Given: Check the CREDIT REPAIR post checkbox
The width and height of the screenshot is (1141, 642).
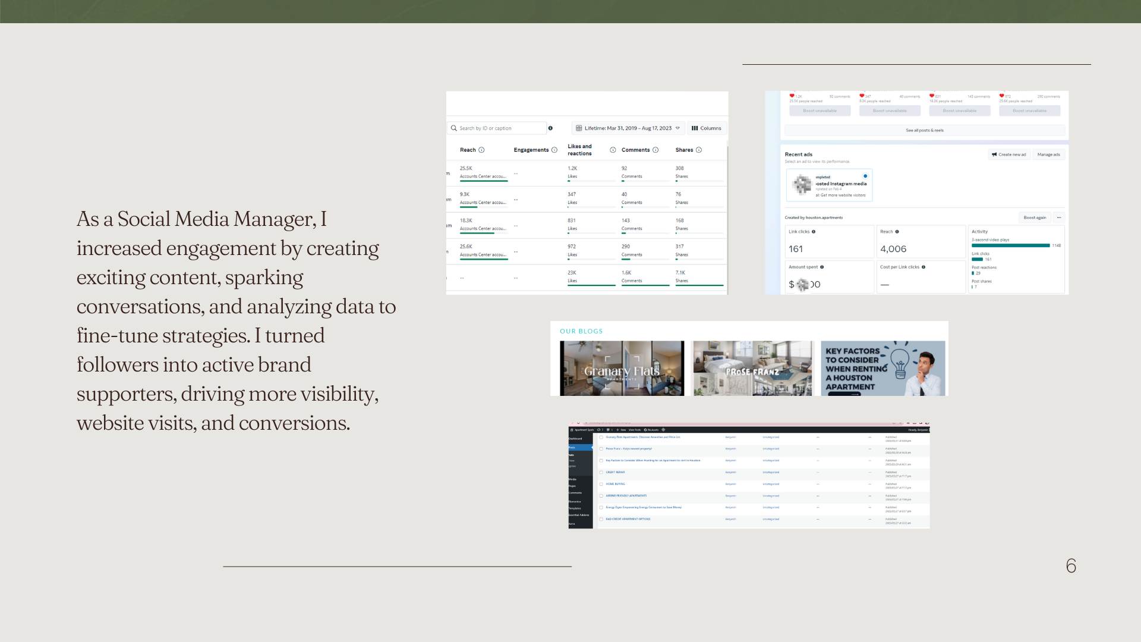Looking at the screenshot, I should 601,473.
